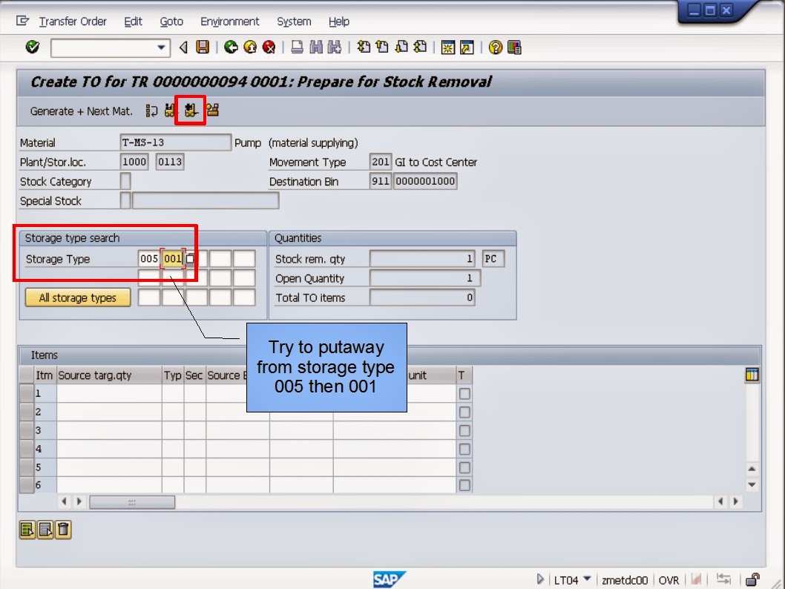
Task: Check the T column box for item 3
Action: click(464, 430)
